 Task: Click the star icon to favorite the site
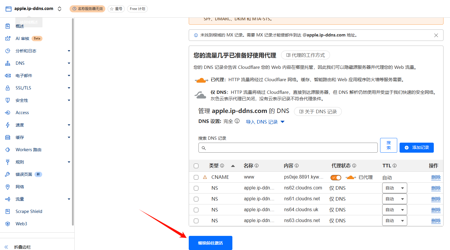click(x=111, y=9)
